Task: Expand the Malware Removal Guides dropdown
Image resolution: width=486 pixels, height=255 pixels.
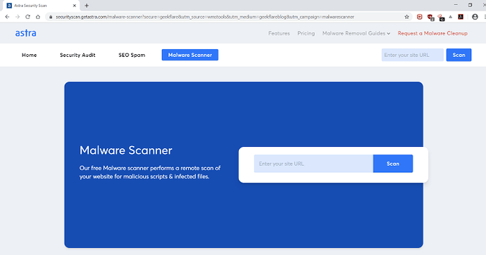Action: pyautogui.click(x=356, y=33)
